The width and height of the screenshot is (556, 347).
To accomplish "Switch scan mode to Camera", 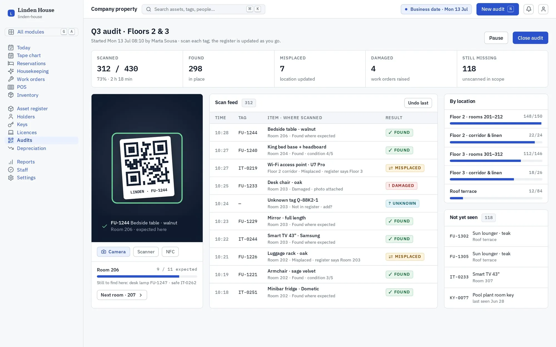I will pyautogui.click(x=113, y=252).
